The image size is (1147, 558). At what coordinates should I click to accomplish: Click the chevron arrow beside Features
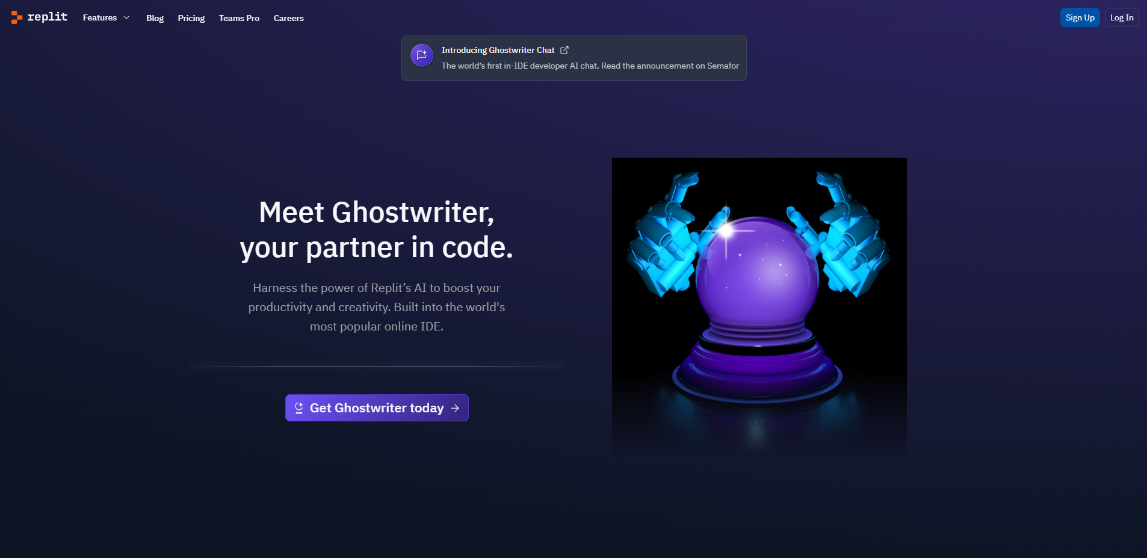pyautogui.click(x=126, y=17)
